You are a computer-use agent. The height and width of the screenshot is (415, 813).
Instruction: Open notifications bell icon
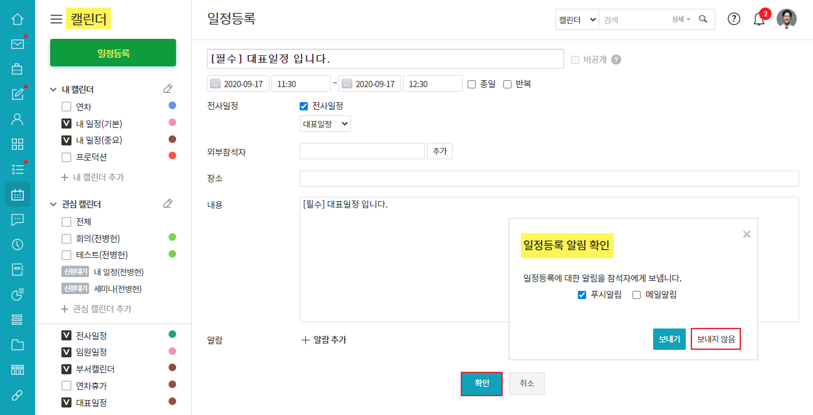[759, 19]
